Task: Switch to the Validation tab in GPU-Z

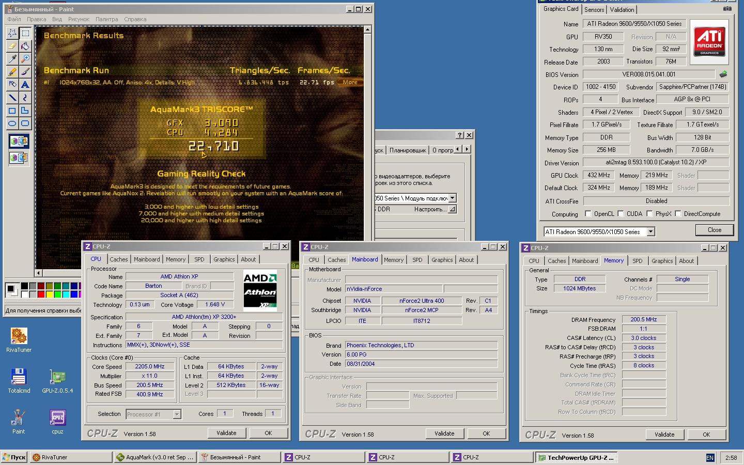Action: pyautogui.click(x=622, y=10)
